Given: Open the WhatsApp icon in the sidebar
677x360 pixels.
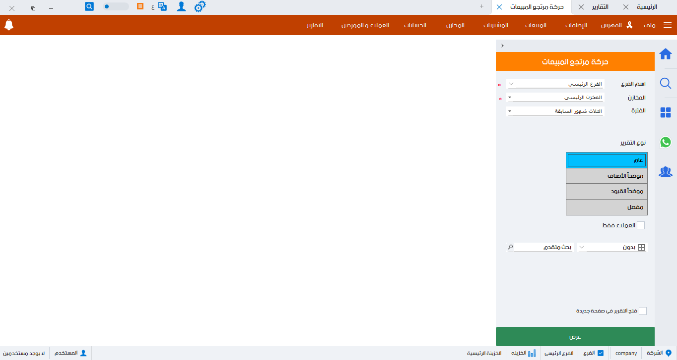Looking at the screenshot, I should tap(665, 142).
